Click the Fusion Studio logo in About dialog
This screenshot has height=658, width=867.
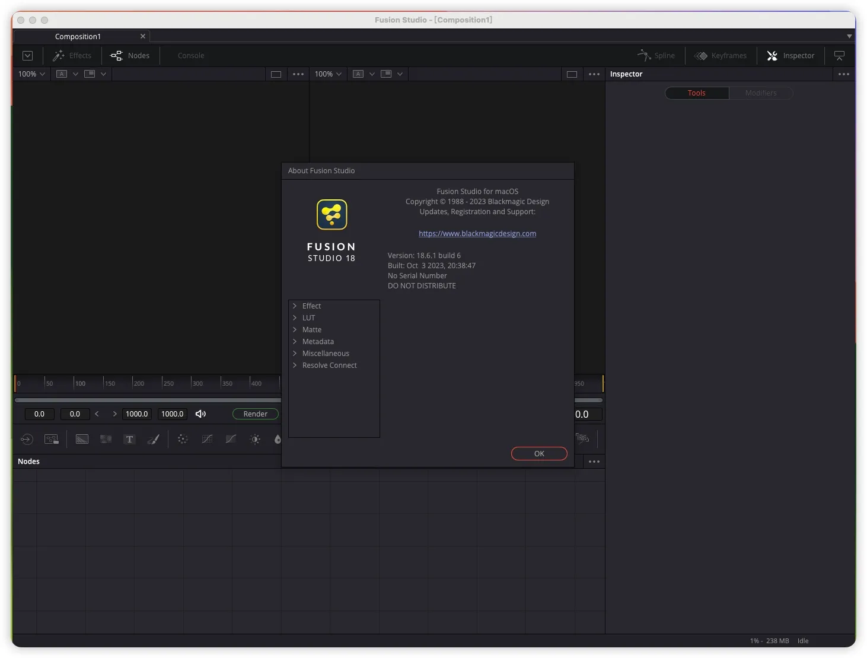pyautogui.click(x=332, y=214)
